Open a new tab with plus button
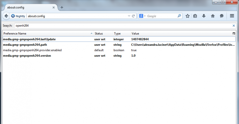This screenshot has height=124, width=239. click(62, 7)
